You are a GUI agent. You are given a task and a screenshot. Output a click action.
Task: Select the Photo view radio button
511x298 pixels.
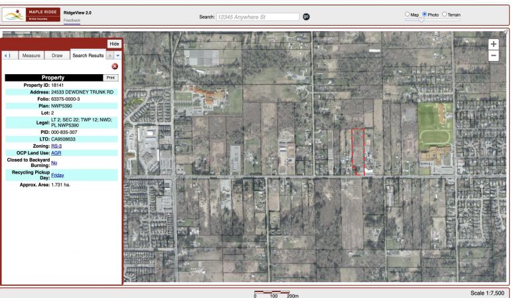click(x=423, y=15)
